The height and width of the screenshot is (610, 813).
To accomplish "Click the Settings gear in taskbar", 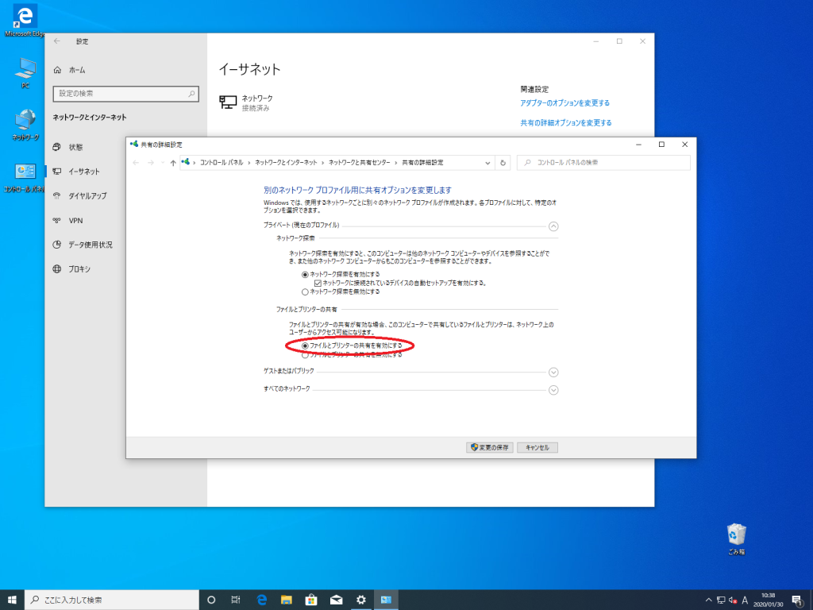I will (x=361, y=600).
